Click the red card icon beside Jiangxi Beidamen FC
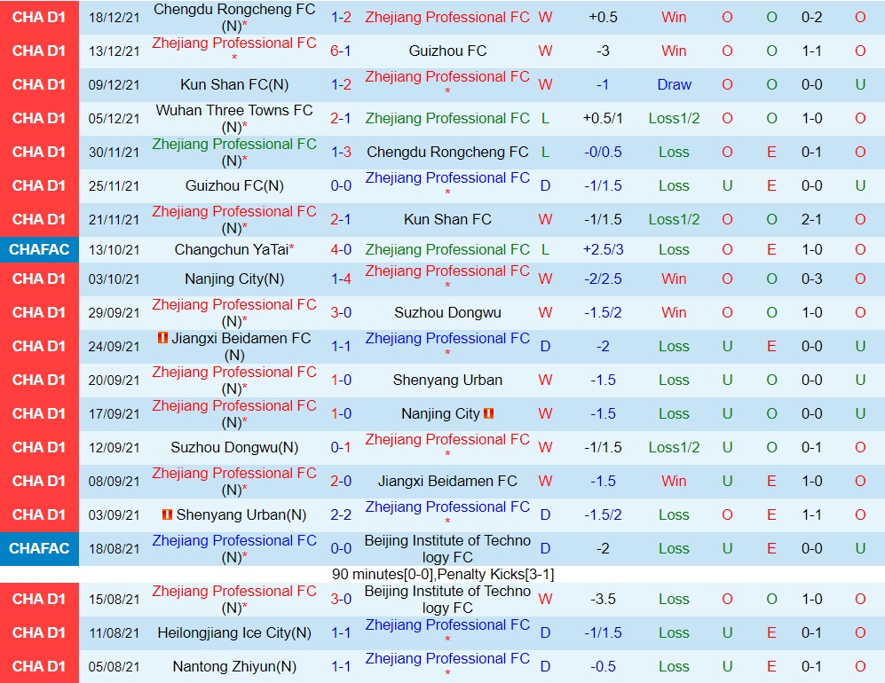The height and width of the screenshot is (683, 885). pyautogui.click(x=162, y=338)
